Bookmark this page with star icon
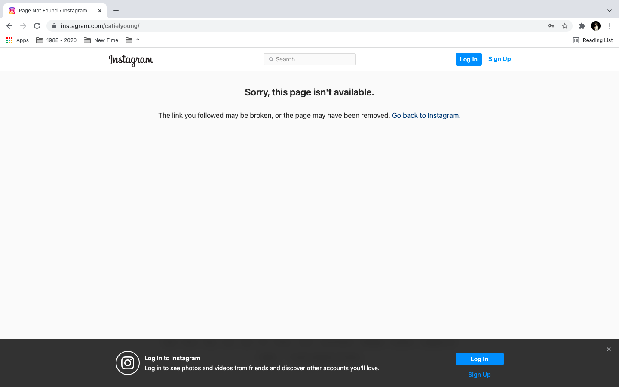The image size is (619, 387). pos(565,26)
